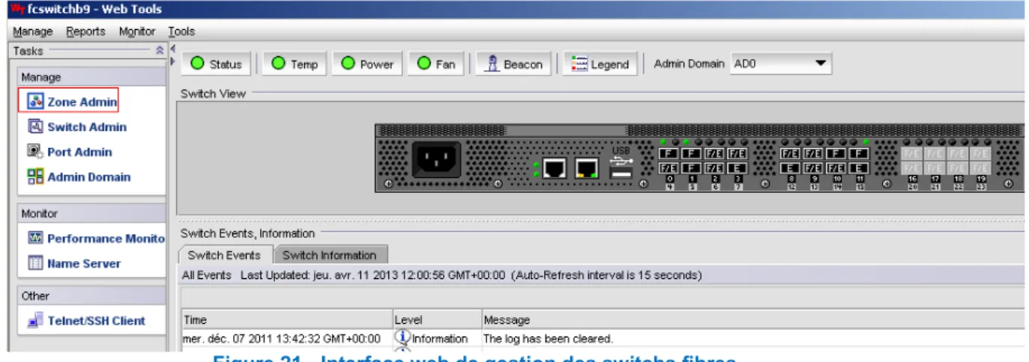1029x362 pixels.
Task: Select port 4 in the lower row
Action: tap(669, 168)
